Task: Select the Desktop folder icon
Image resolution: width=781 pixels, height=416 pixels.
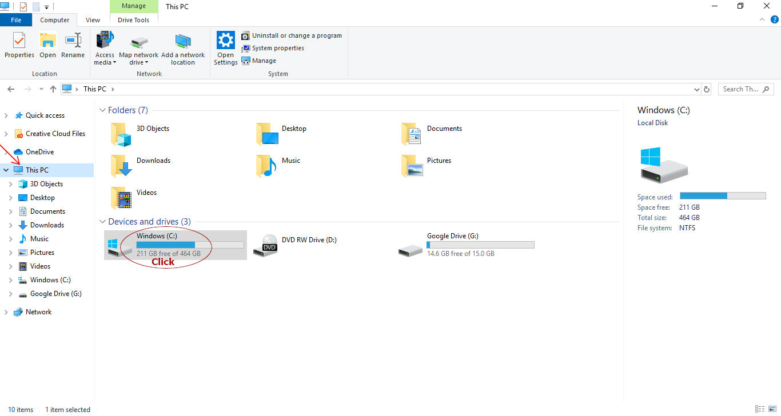Action: [266, 135]
